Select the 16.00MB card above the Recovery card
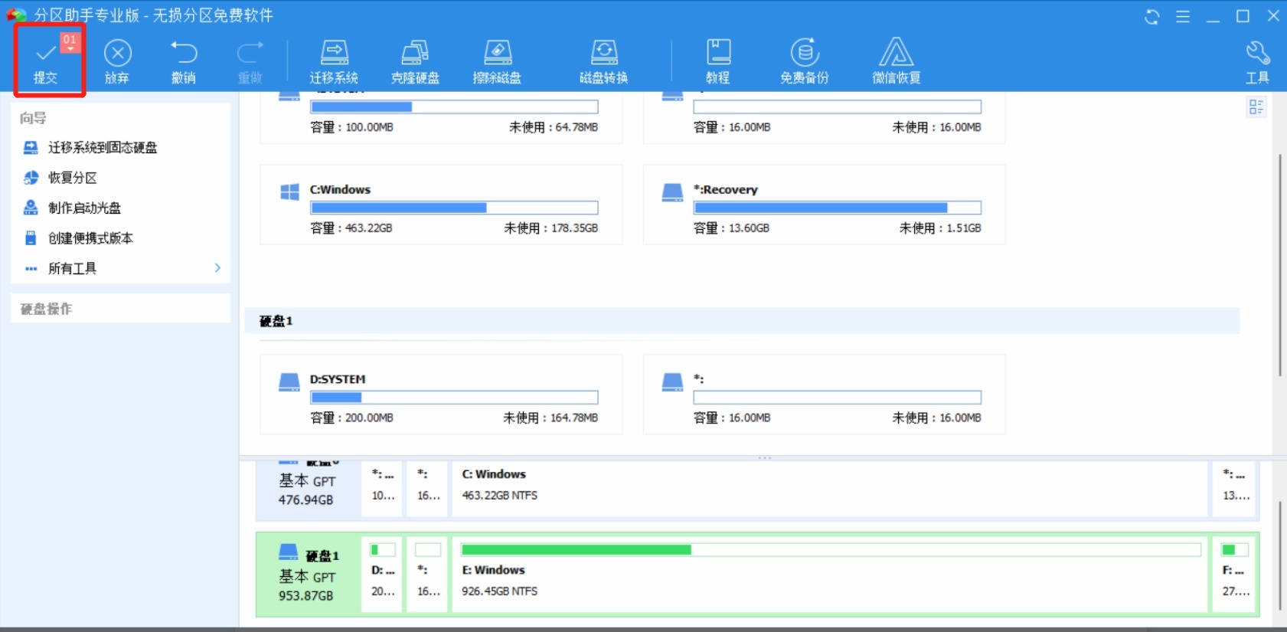Image resolution: width=1287 pixels, height=632 pixels. pyautogui.click(x=824, y=117)
